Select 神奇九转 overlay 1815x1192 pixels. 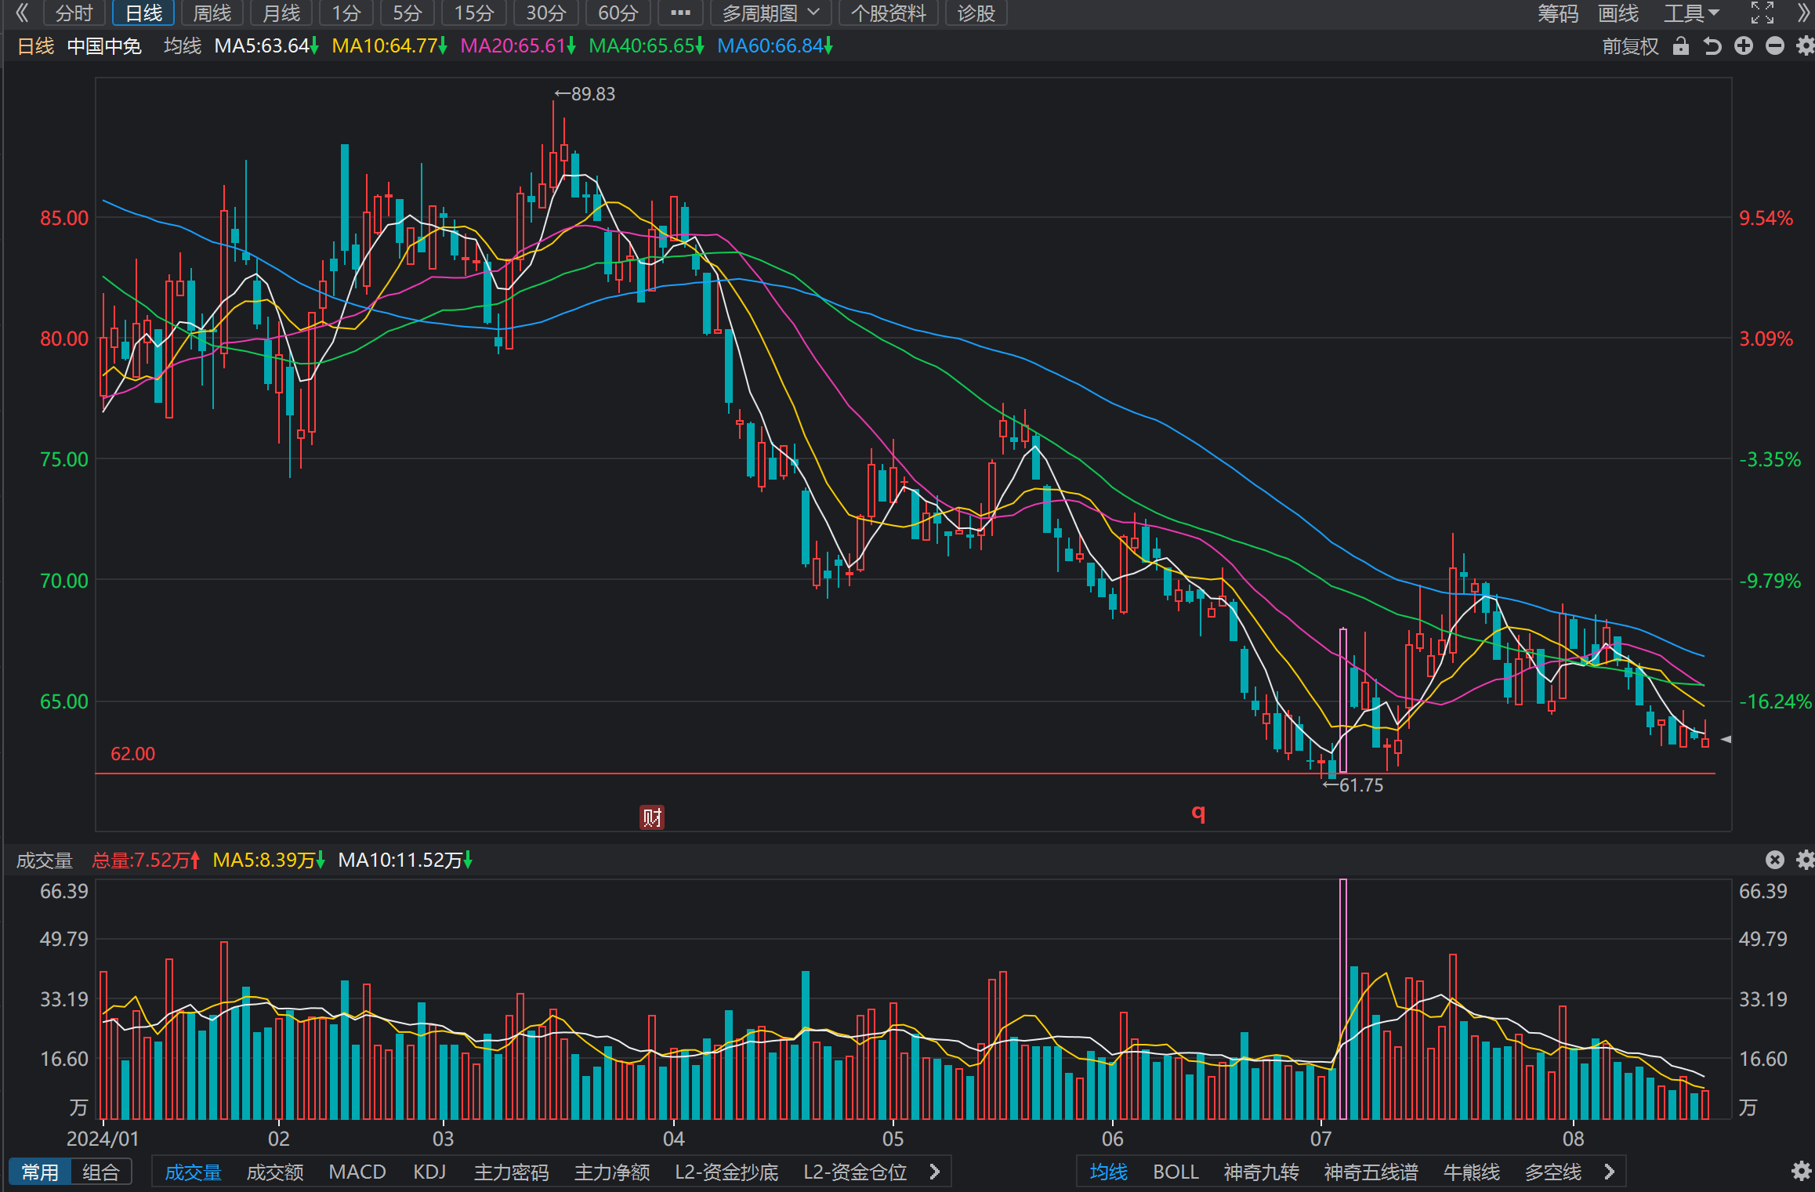point(1261,1172)
